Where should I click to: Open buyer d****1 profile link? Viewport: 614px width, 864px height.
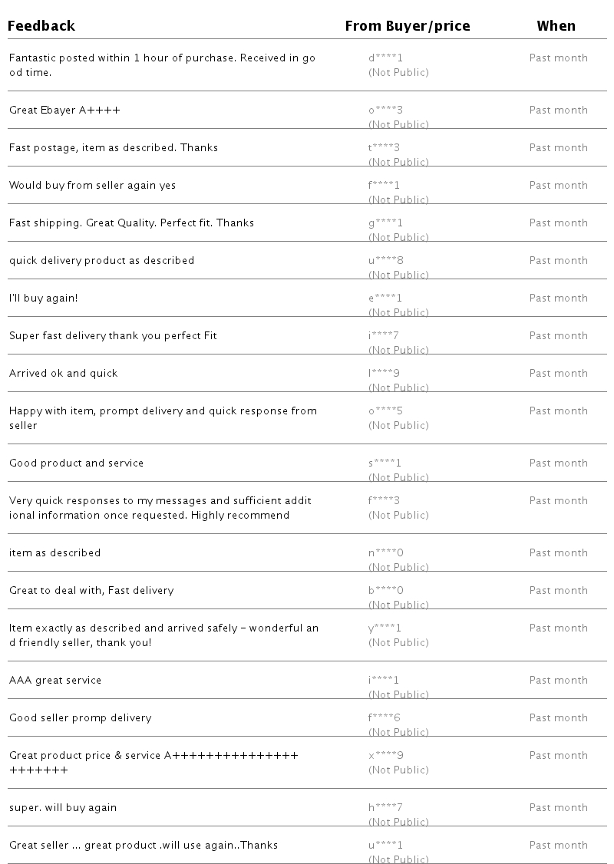[385, 58]
